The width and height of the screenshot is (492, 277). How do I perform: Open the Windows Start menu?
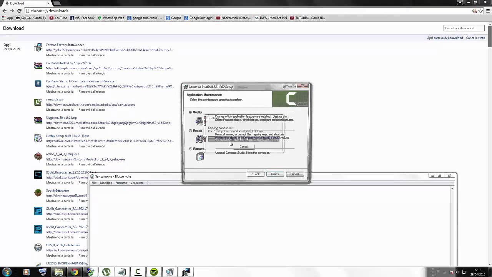(7, 272)
